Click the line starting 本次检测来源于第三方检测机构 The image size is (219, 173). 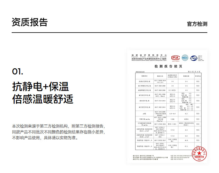pyautogui.click(x=58, y=126)
